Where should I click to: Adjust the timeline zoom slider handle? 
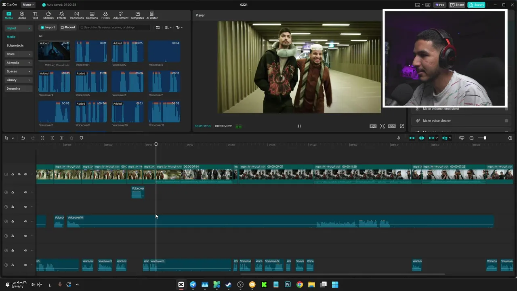[485, 138]
